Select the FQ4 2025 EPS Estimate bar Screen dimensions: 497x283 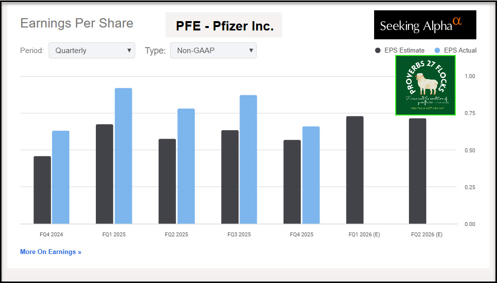tap(292, 182)
